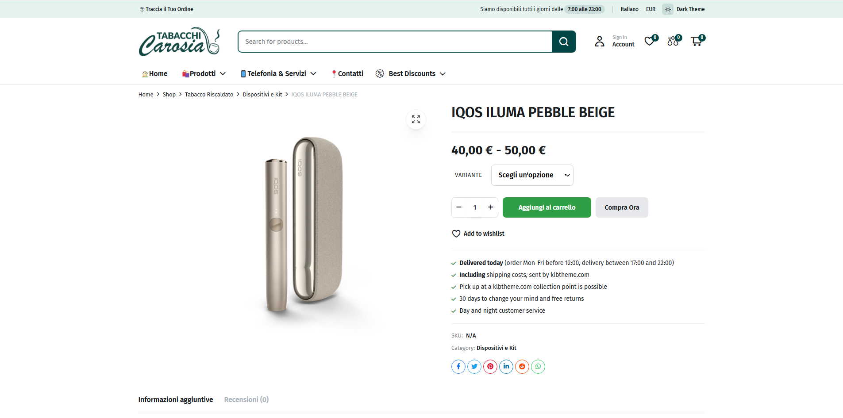843x418 pixels.
Task: Toggle the Dark Theme switch
Action: coord(668,9)
